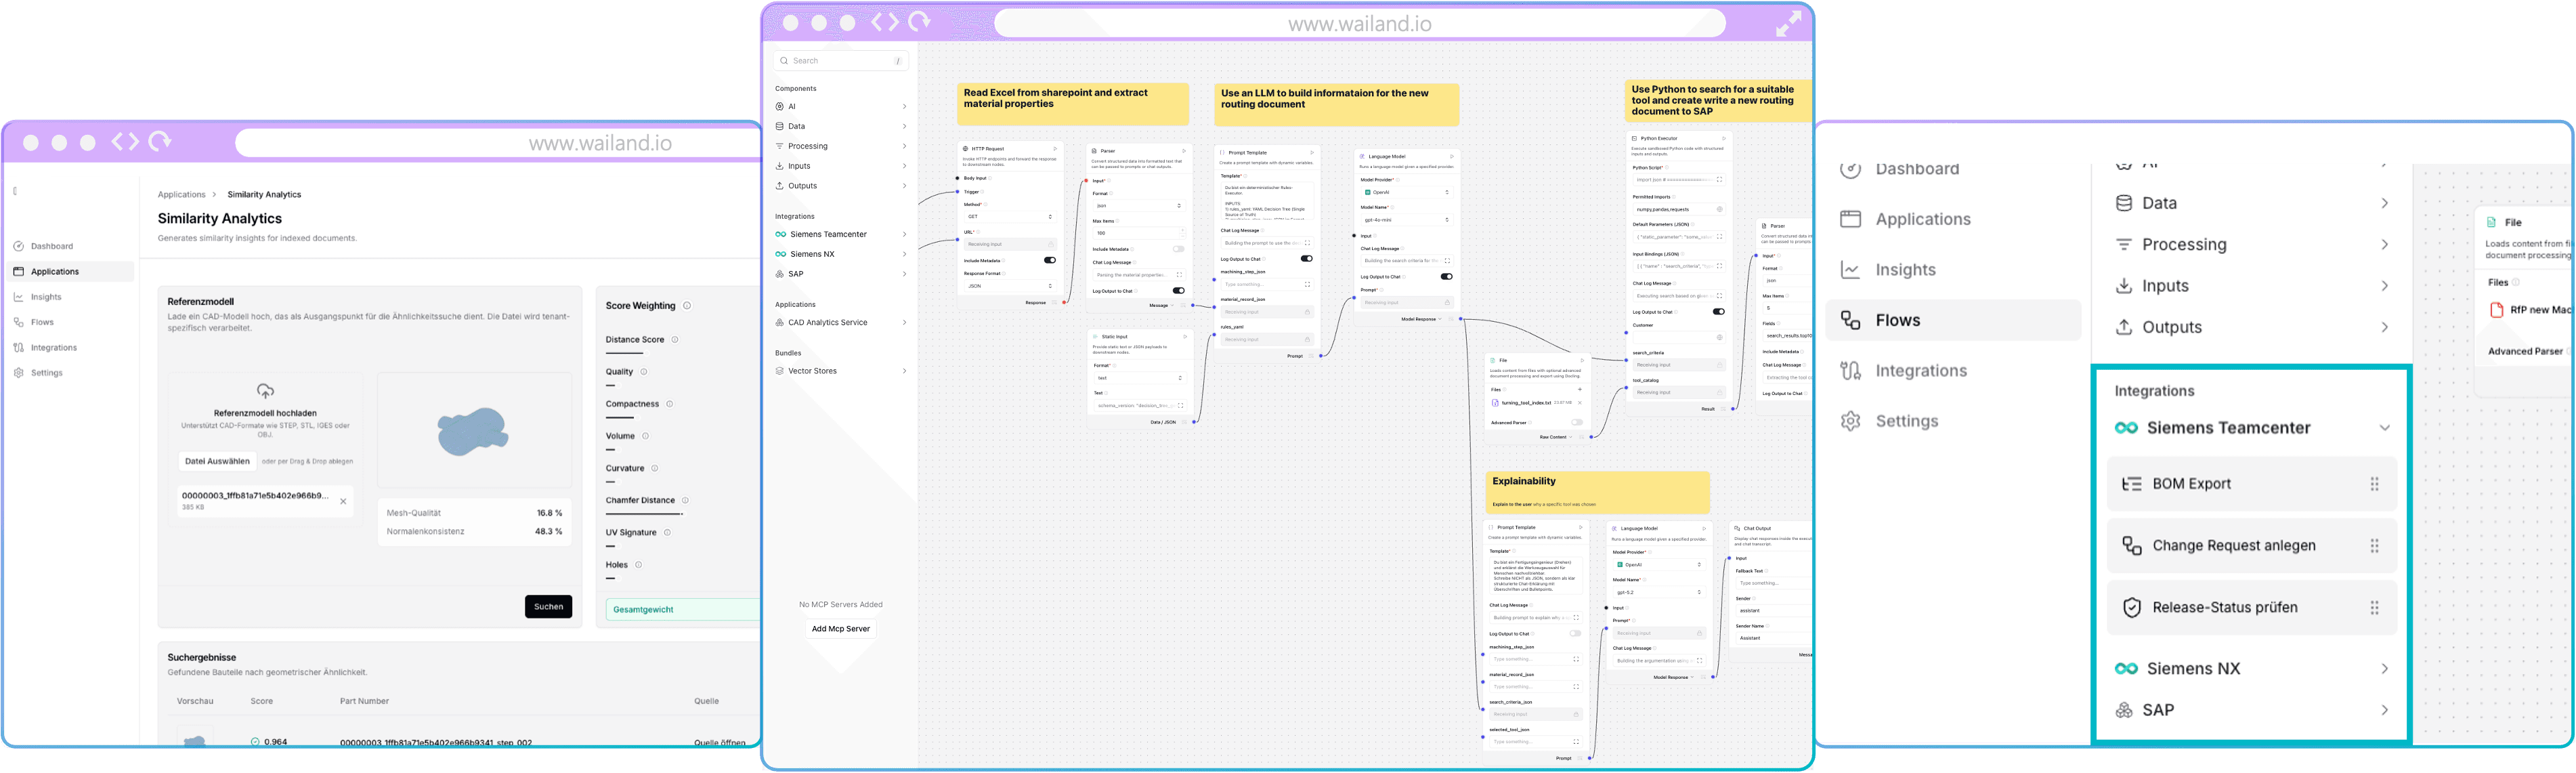This screenshot has height=773, width=2576.
Task: Run the Static Input node
Action: [x=1184, y=337]
